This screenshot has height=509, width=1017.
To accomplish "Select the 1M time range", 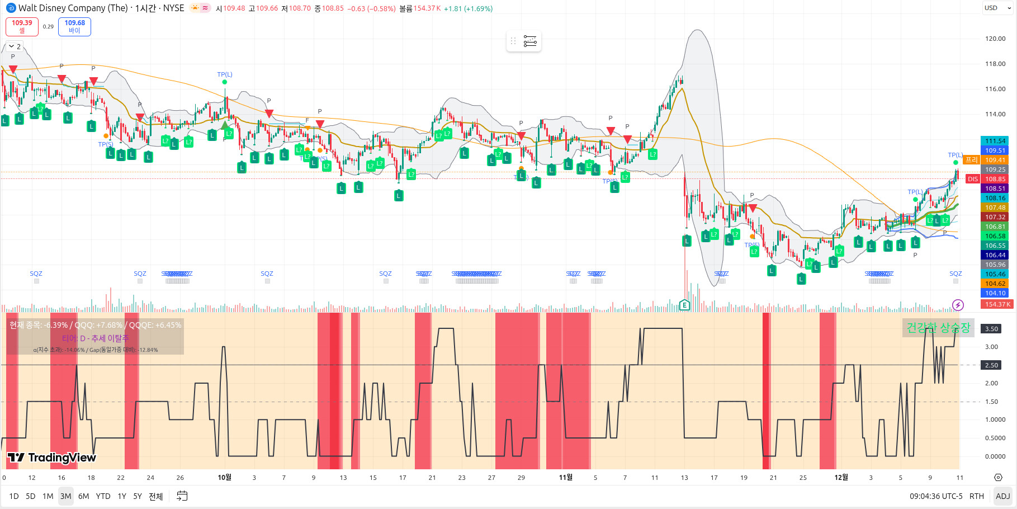I will (x=48, y=496).
